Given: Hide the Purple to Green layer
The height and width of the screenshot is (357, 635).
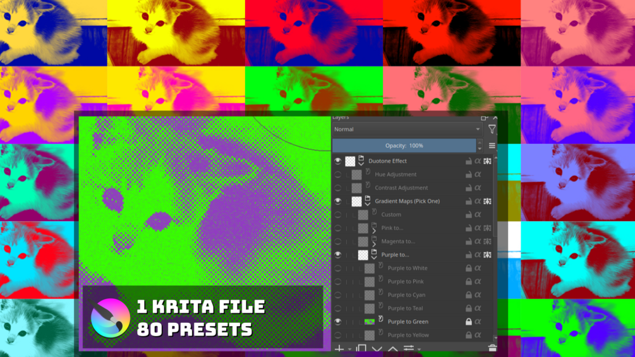Looking at the screenshot, I should [x=338, y=322].
